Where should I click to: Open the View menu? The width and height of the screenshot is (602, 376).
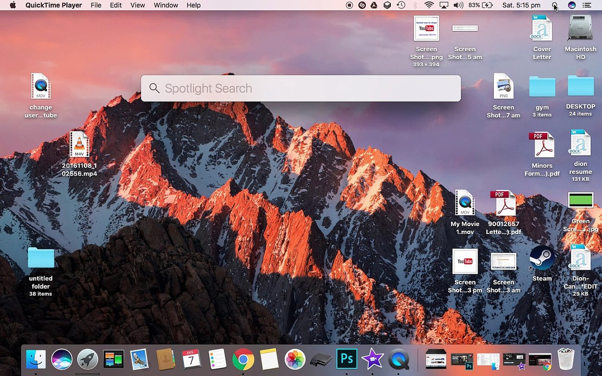[137, 5]
